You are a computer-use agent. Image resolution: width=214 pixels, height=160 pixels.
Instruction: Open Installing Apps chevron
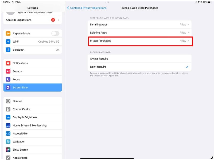[188, 24]
